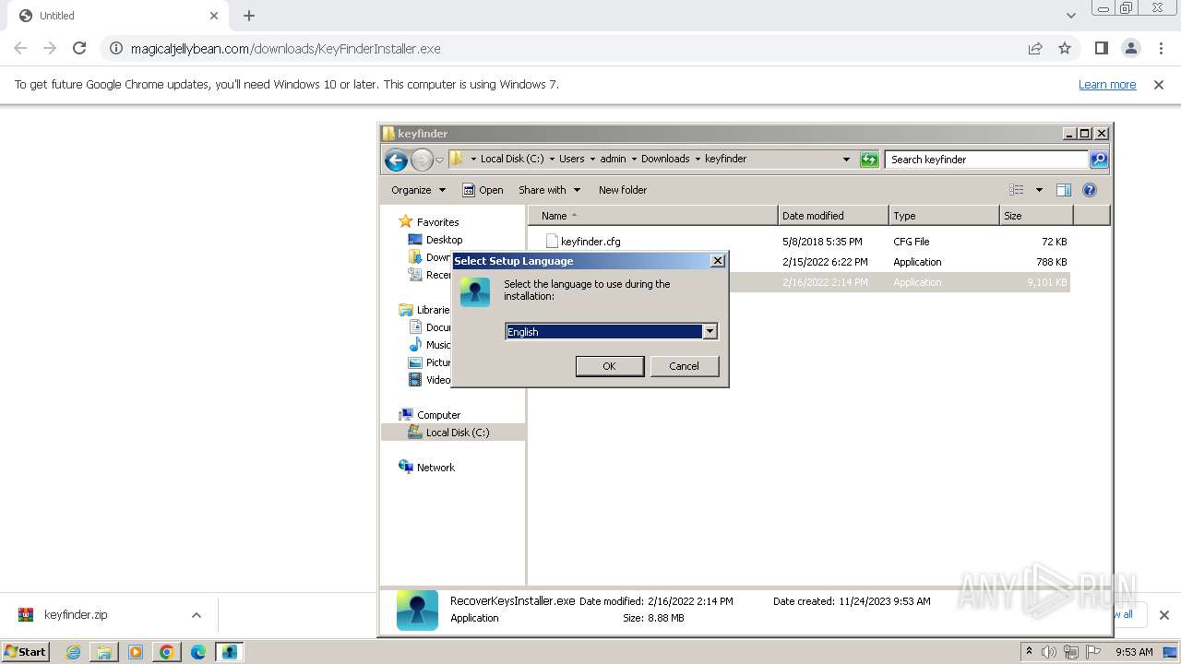Toggle the preview pane icon
Viewport: 1181px width, 664px height.
[1064, 190]
